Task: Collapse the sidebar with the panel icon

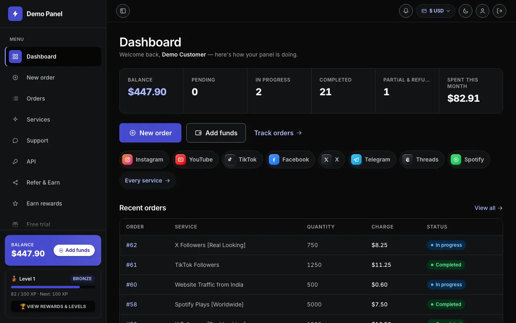Action: point(123,11)
